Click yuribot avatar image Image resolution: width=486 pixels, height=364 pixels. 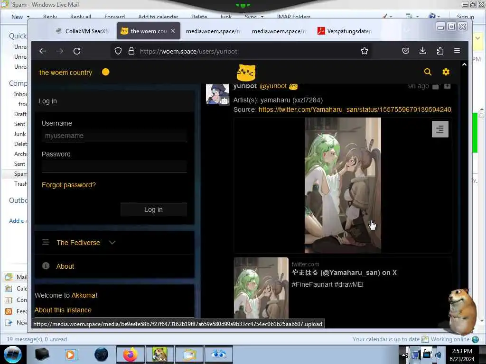point(217,94)
